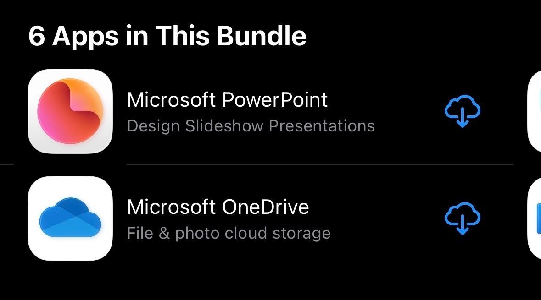Viewport: 541px width, 300px height.
Task: Click the "File & photo cloud storage" subtitle
Action: click(229, 233)
